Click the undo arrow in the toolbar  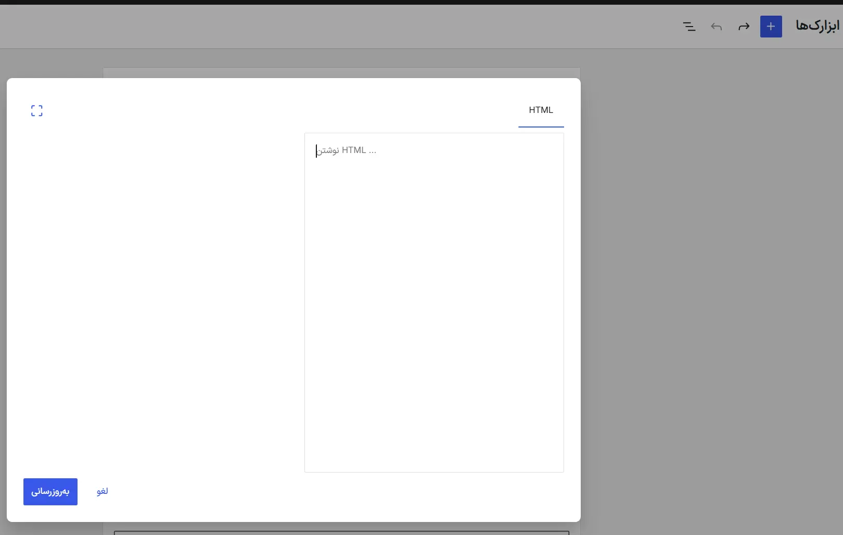[717, 27]
